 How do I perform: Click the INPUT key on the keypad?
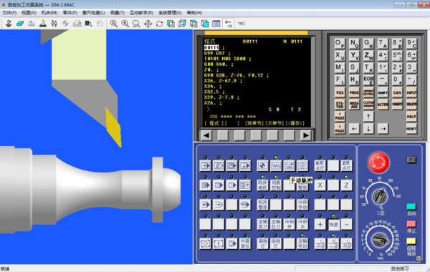point(411,92)
